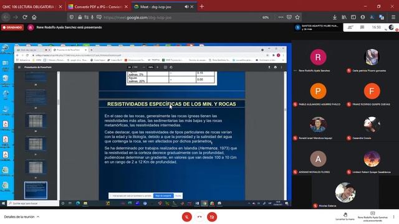Open the Firefox library
The width and height of the screenshot is (399, 224).
coord(344,17)
